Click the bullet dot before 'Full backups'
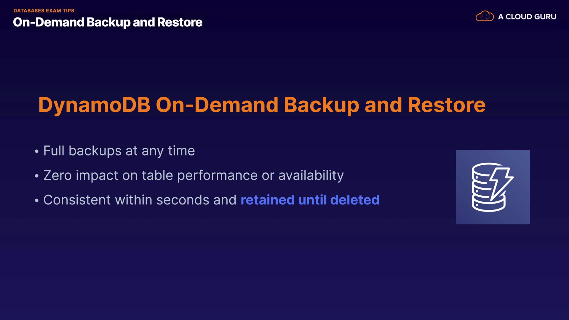Image resolution: width=569 pixels, height=320 pixels. (37, 151)
